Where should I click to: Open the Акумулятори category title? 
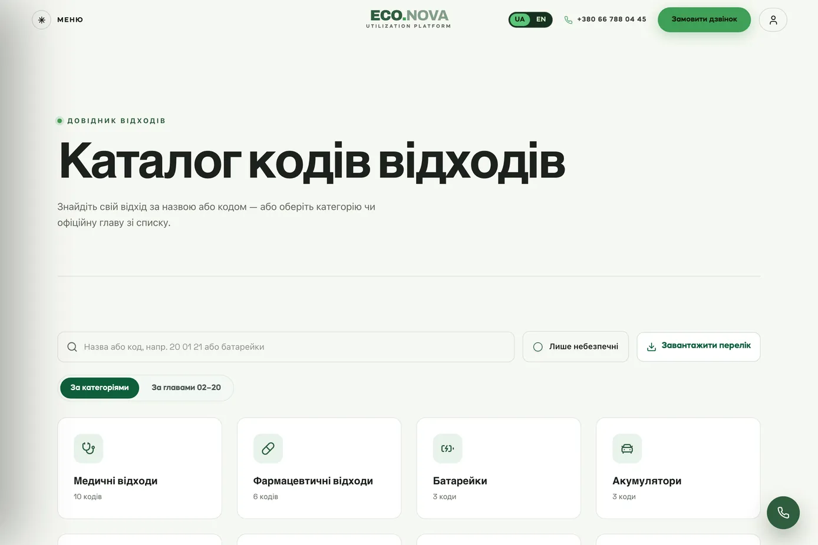point(647,481)
